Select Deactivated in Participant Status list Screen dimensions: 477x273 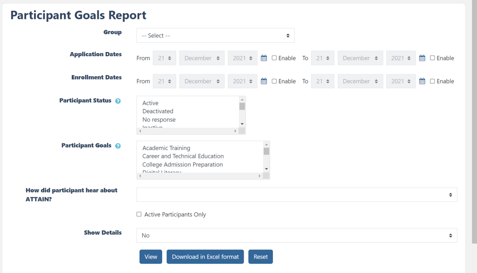coord(158,111)
